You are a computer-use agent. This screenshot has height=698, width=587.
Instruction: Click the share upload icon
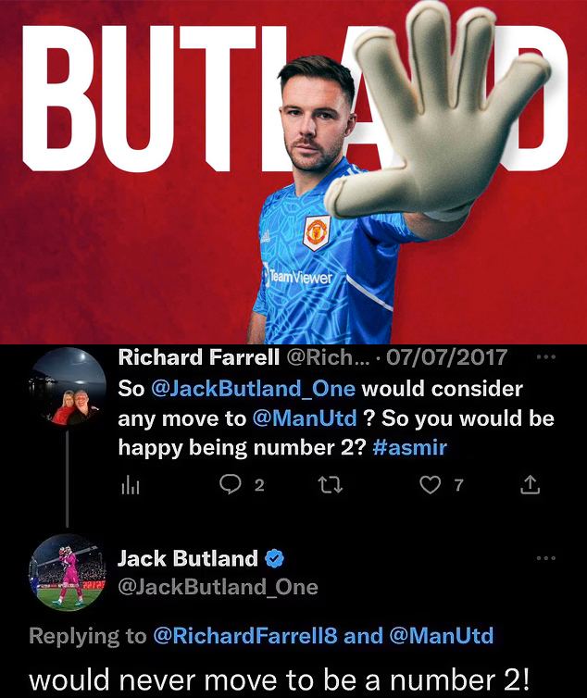(531, 485)
